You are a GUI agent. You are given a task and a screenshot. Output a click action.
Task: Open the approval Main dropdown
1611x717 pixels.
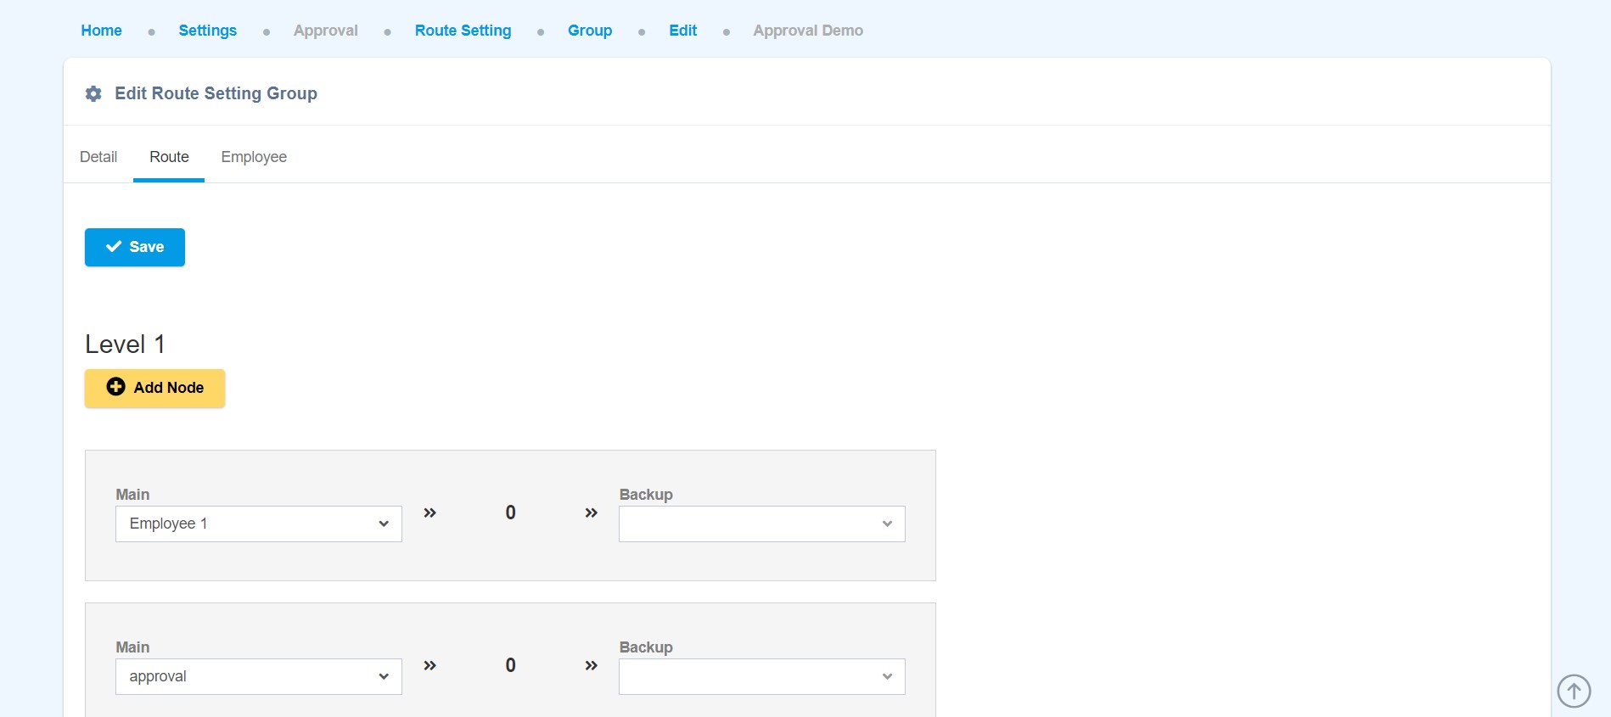[258, 676]
